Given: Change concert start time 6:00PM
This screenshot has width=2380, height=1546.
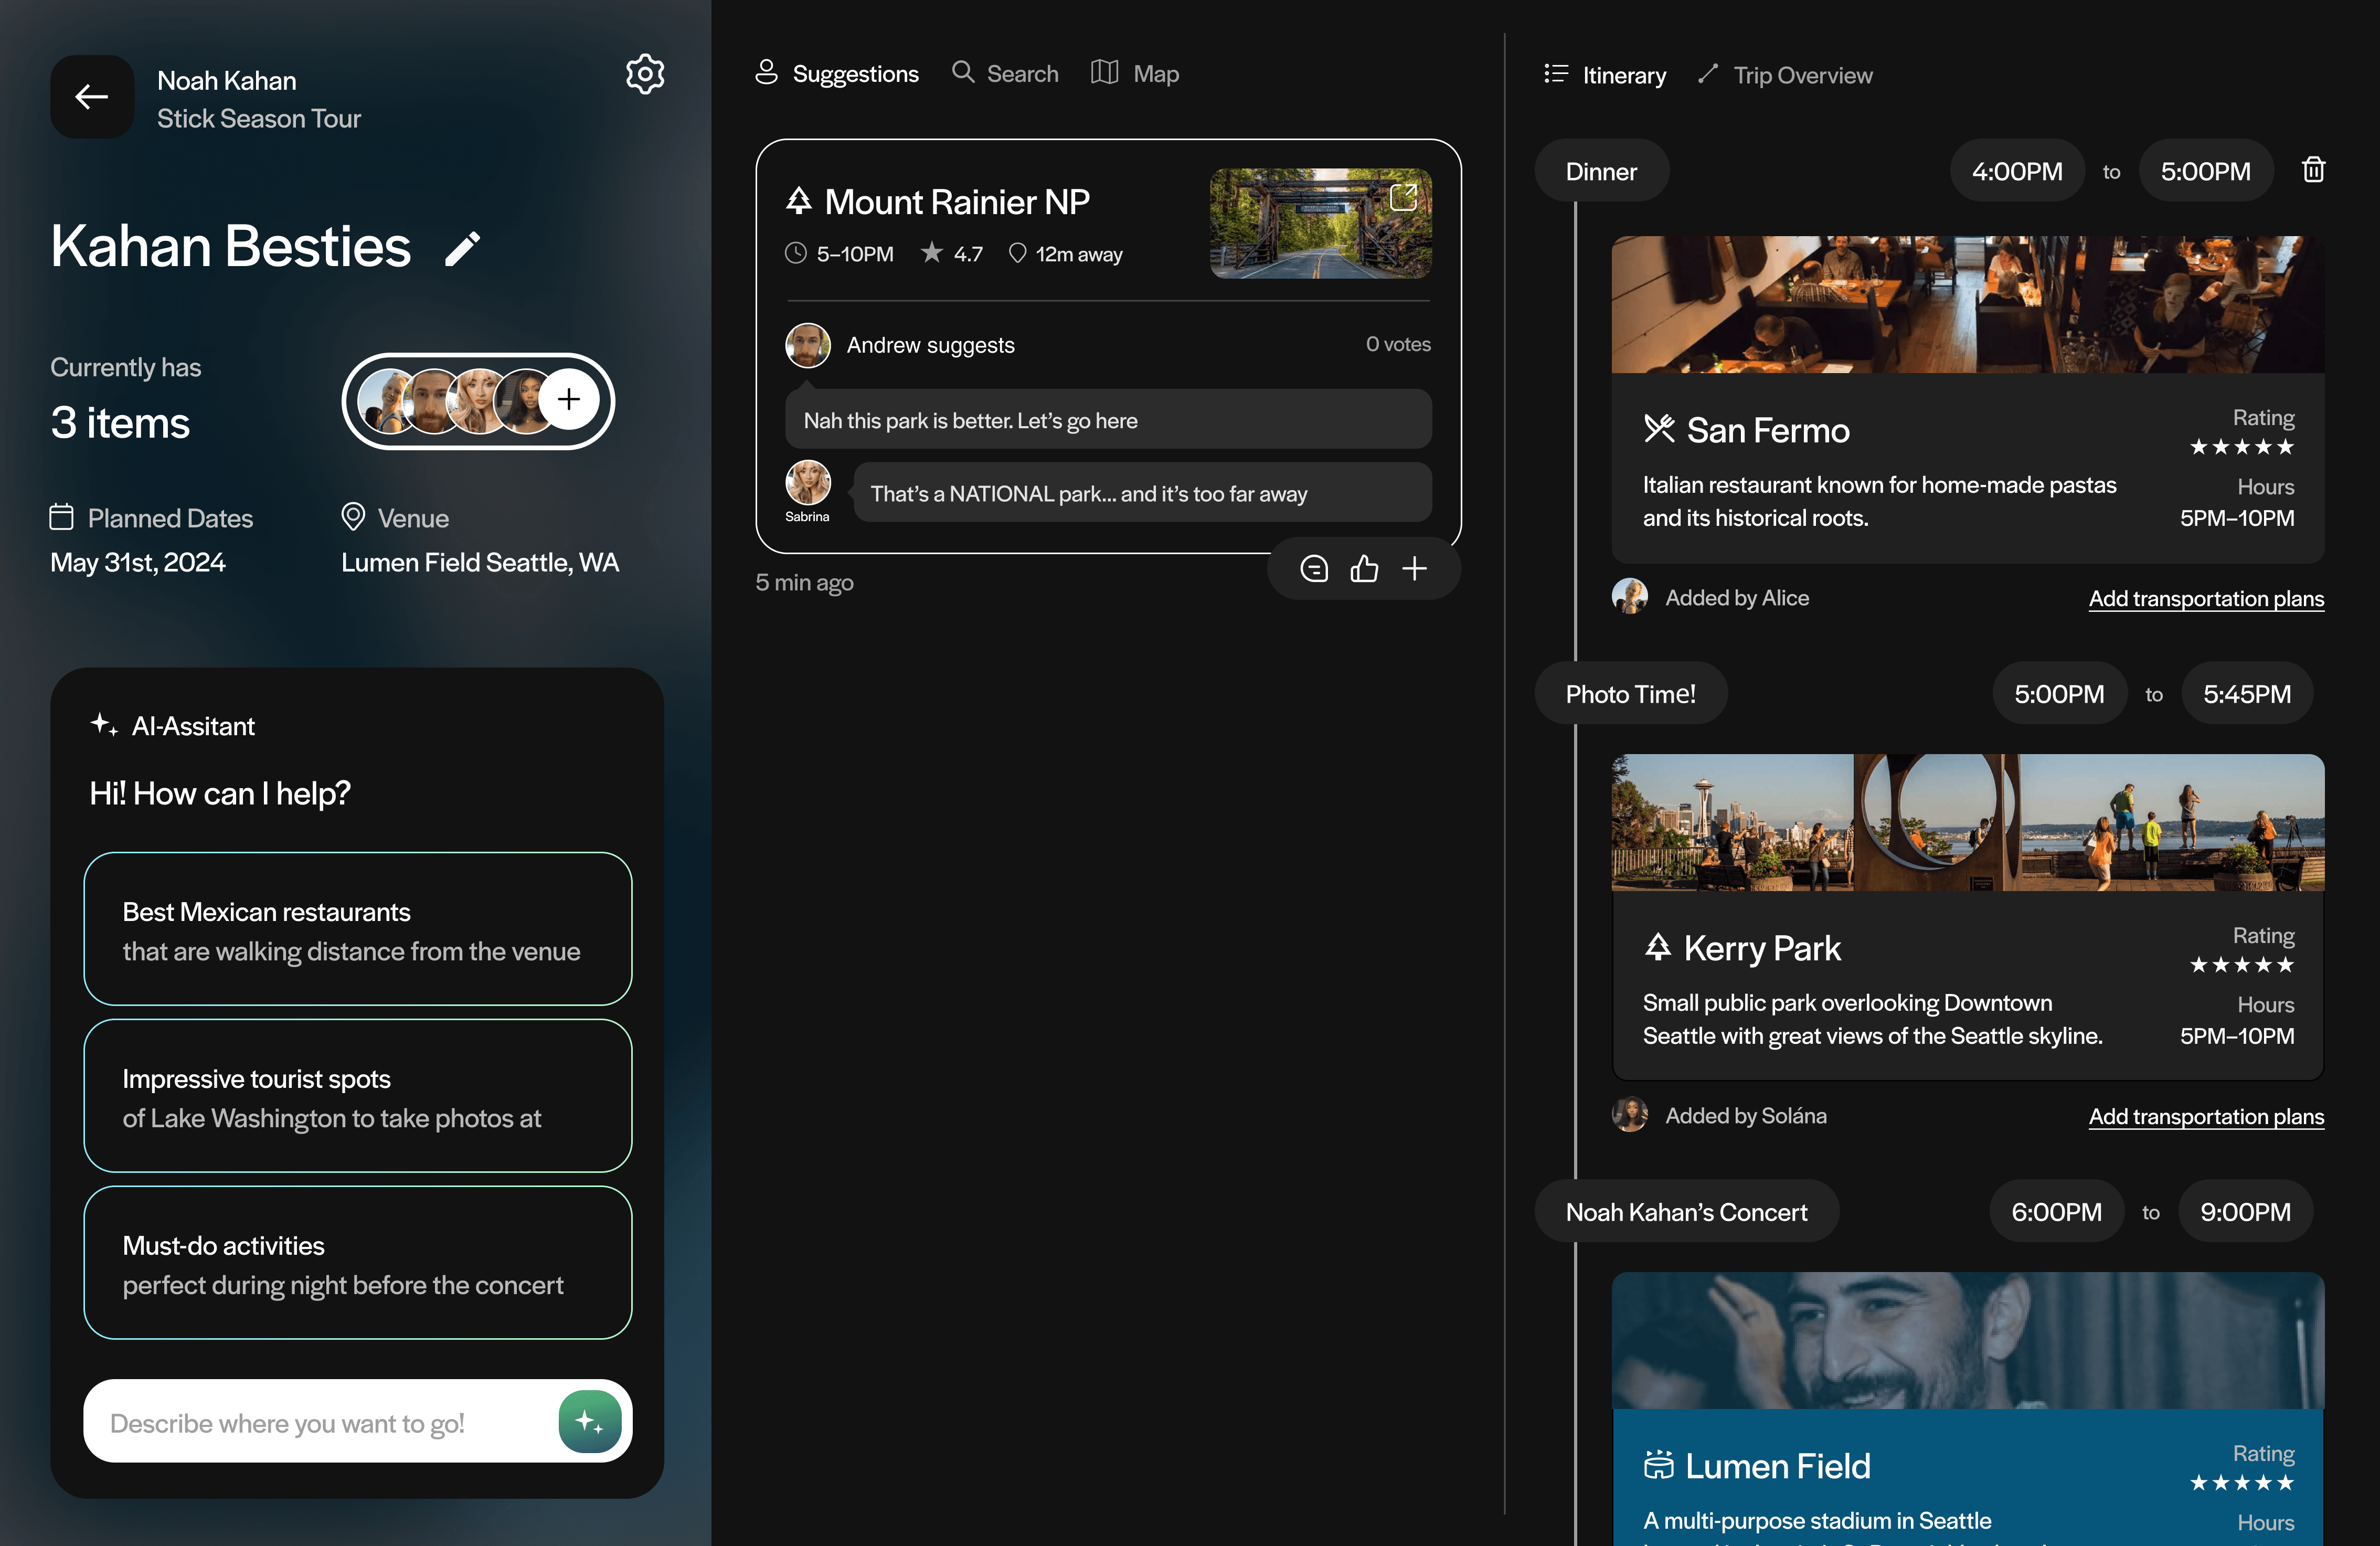Looking at the screenshot, I should click(2056, 1212).
